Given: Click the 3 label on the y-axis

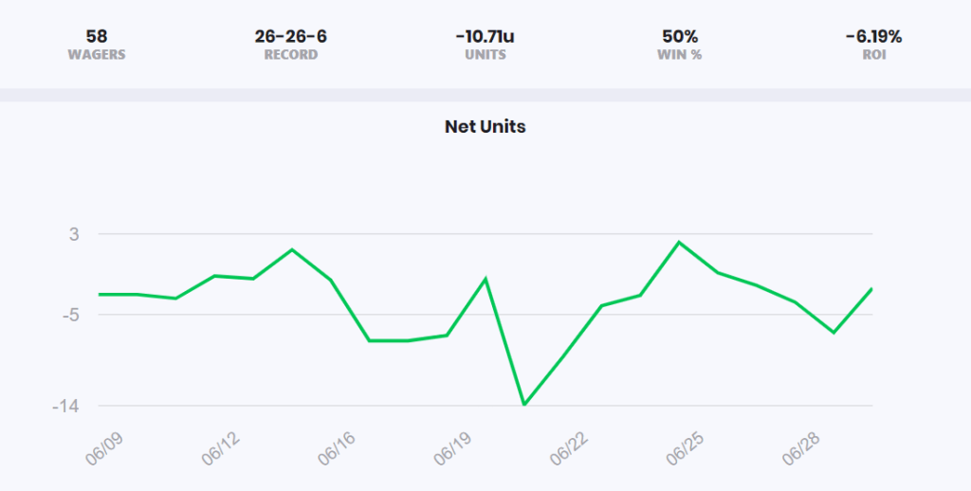Looking at the screenshot, I should click(74, 234).
